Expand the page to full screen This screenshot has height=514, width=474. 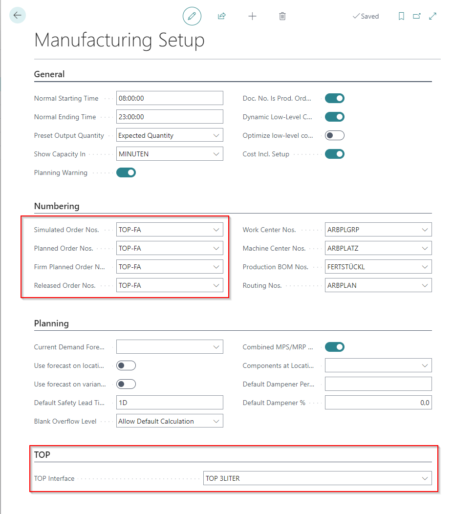(x=432, y=16)
